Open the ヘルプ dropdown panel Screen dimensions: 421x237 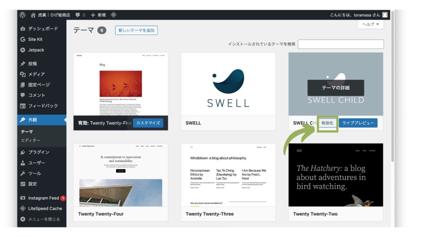coord(370,25)
